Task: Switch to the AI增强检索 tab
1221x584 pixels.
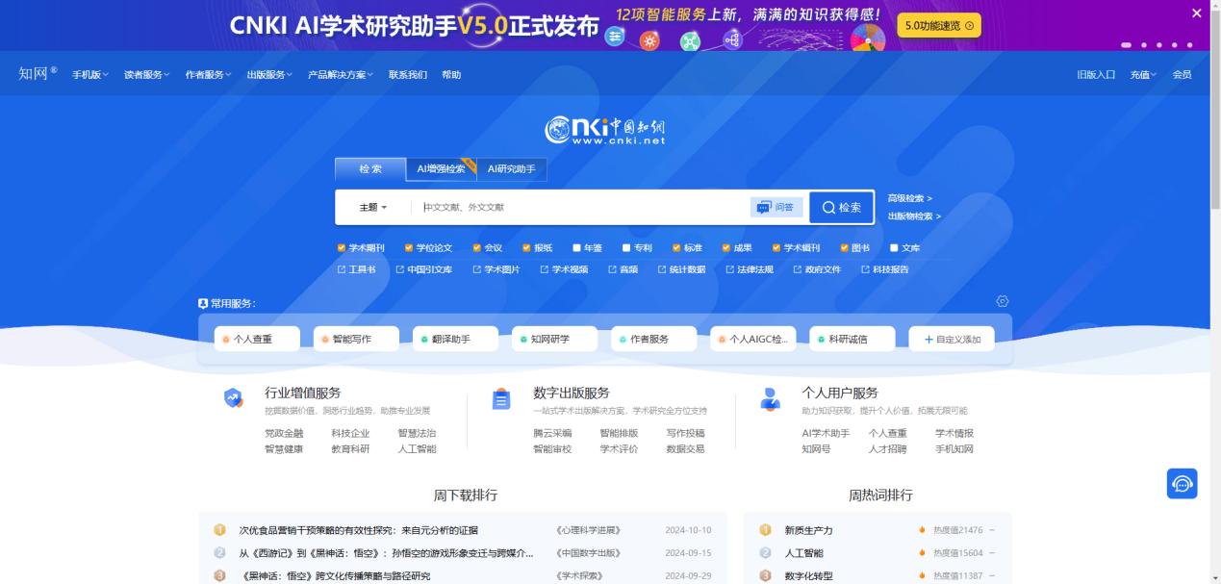Action: 441,169
